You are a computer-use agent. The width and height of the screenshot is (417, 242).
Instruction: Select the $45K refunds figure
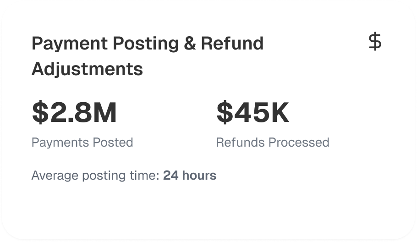tap(252, 113)
